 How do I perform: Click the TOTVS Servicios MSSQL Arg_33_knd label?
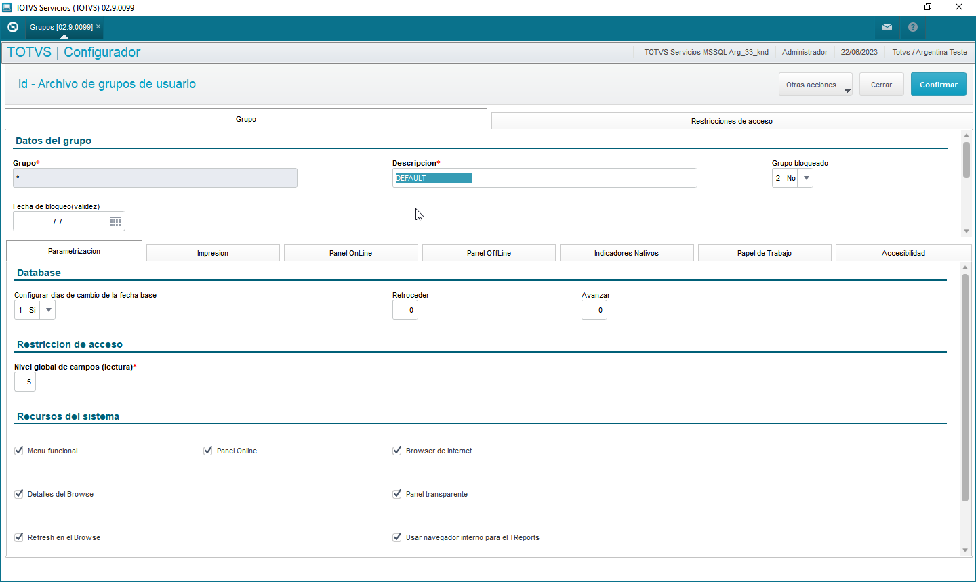[706, 52]
